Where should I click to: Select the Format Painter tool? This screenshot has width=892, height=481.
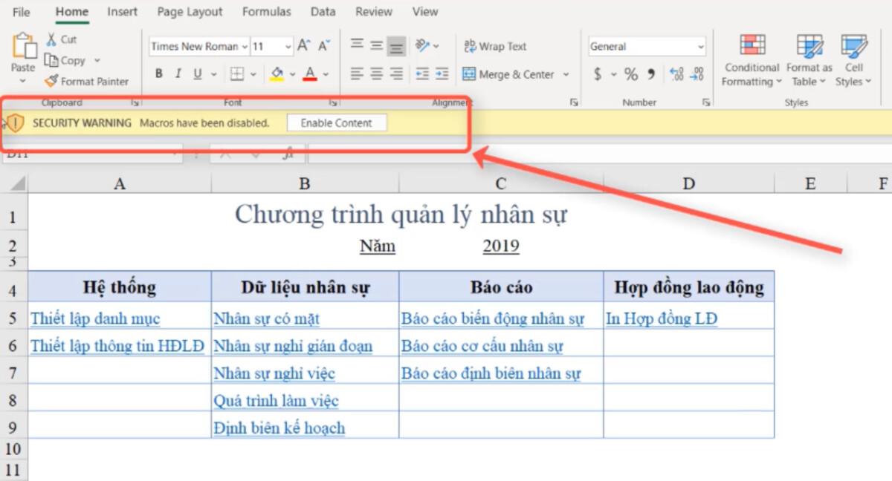[x=87, y=81]
